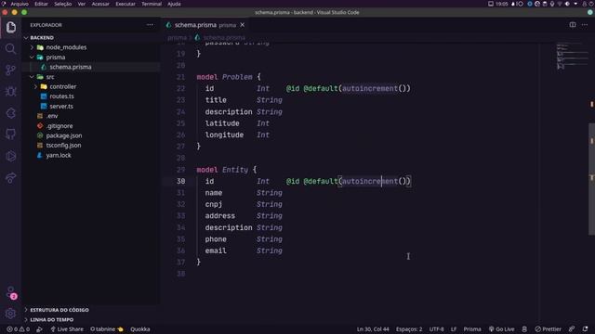Open package.json file
Screen dimensions: 595x334
point(91,135)
